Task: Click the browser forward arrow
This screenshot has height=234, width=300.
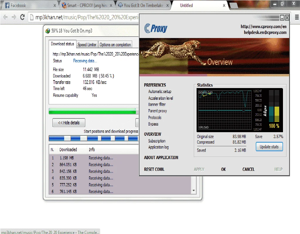Action: click(14, 17)
